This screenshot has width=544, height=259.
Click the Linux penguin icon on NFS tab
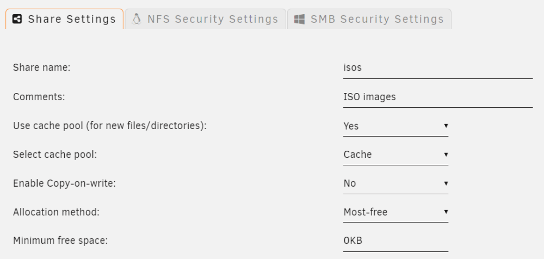[x=137, y=19]
